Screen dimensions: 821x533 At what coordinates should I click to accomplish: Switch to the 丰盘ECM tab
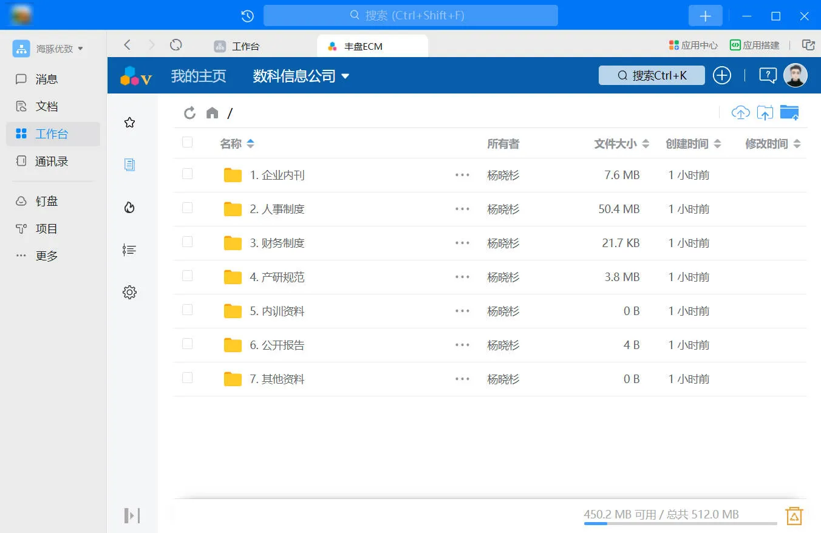point(372,46)
